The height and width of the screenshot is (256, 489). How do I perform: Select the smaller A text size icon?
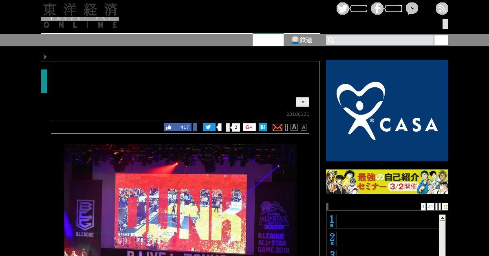click(x=304, y=127)
